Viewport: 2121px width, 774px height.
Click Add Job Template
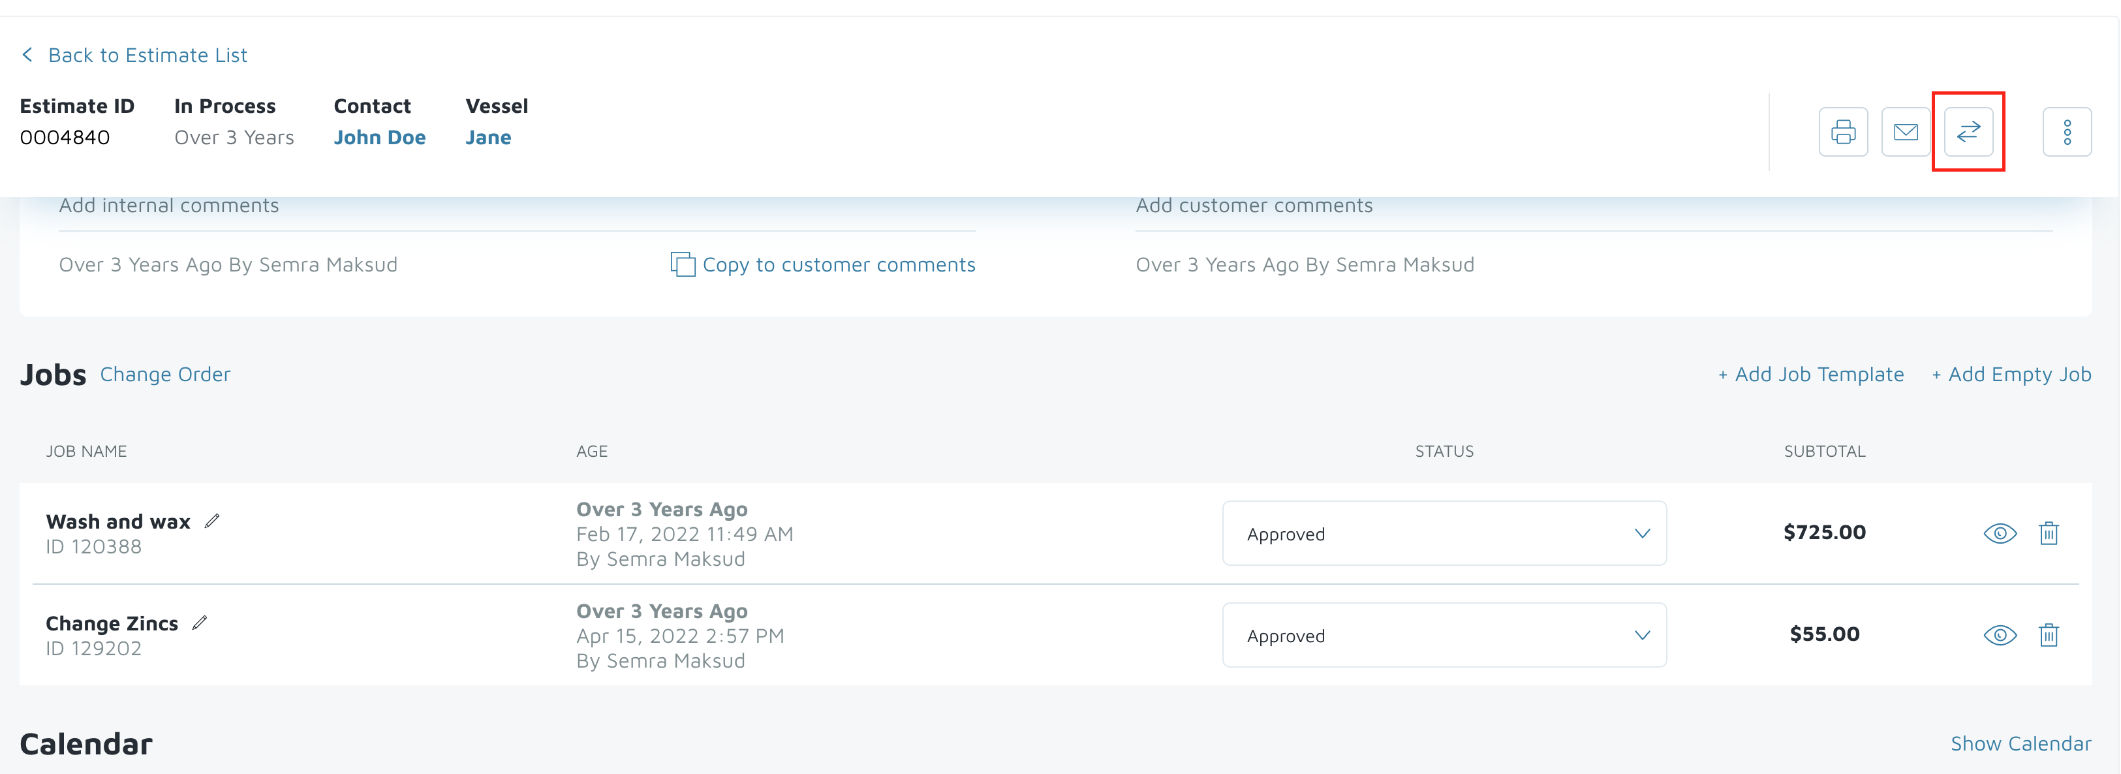point(1810,375)
